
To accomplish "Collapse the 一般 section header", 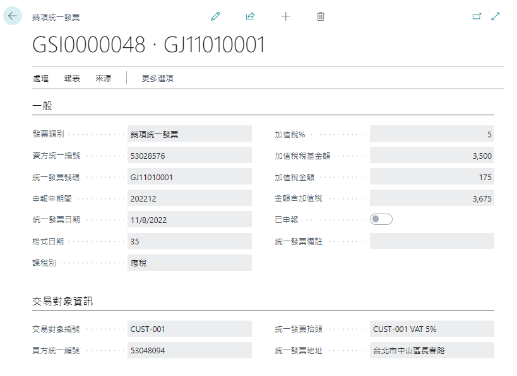I will pyautogui.click(x=42, y=106).
